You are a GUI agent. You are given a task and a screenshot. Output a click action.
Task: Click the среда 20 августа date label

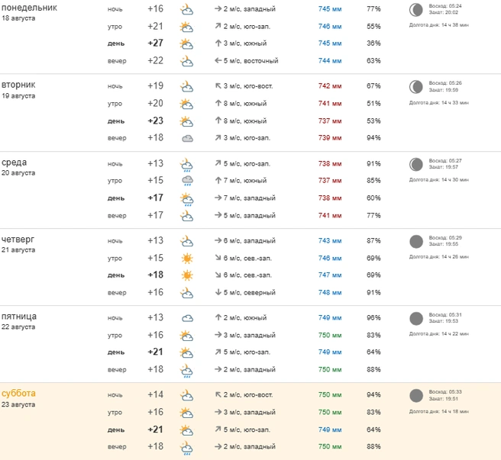[18, 173]
